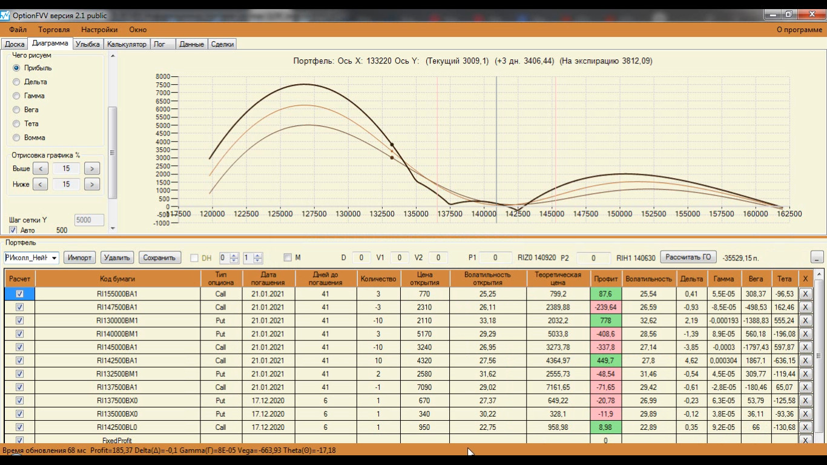The image size is (827, 465).
Task: Switch to the 'Улыбка' tab
Action: [88, 44]
